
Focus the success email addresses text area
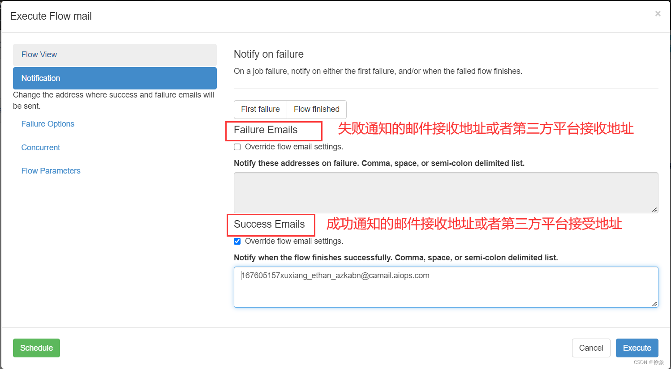446,287
